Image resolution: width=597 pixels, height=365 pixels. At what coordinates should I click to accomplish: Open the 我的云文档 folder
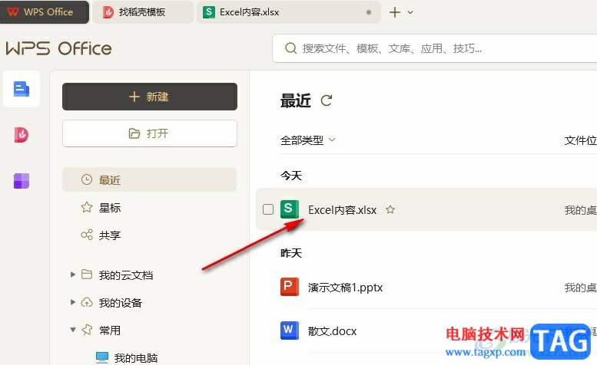pyautogui.click(x=126, y=275)
